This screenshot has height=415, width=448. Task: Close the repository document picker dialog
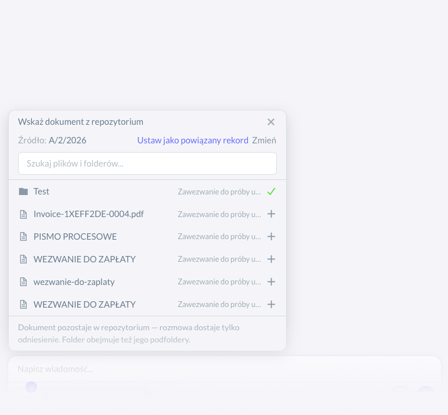(271, 122)
